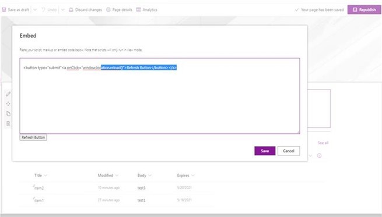
Task: Click the info icon beside list view
Action: tap(319, 155)
